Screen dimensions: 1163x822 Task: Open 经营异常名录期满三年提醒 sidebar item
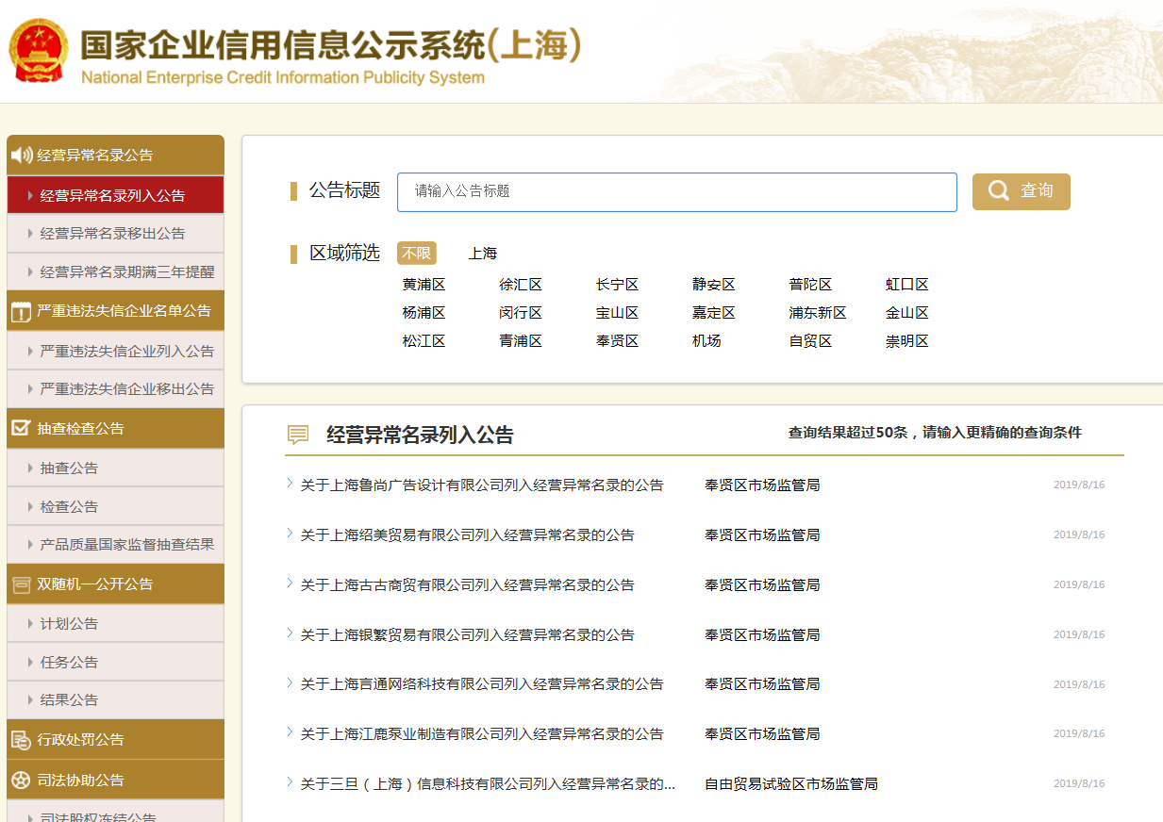(x=115, y=271)
